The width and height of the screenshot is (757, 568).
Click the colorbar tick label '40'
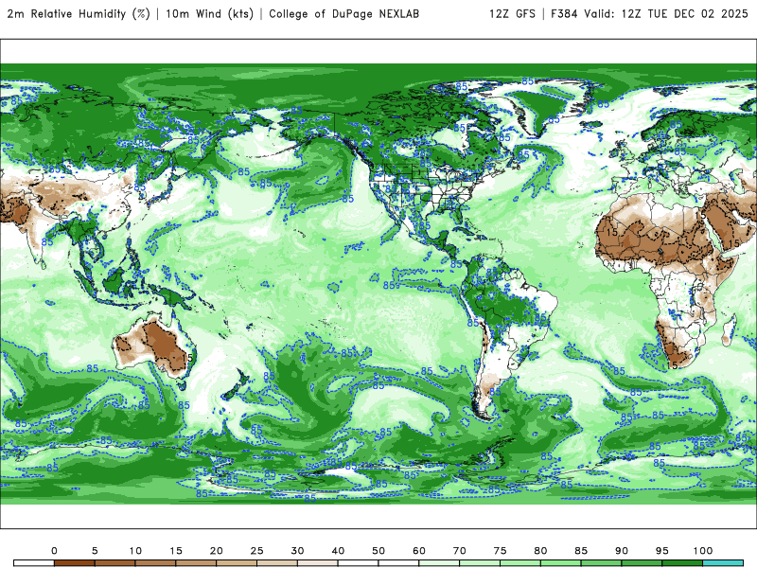(x=338, y=551)
